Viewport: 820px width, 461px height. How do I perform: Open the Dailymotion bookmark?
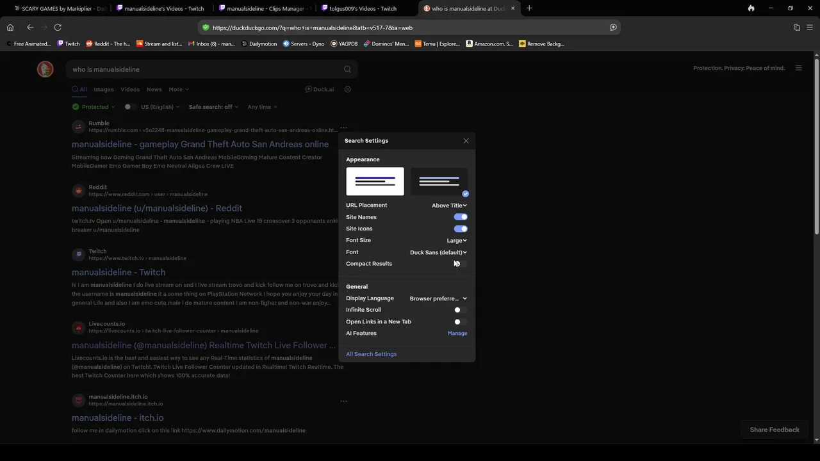pos(259,44)
